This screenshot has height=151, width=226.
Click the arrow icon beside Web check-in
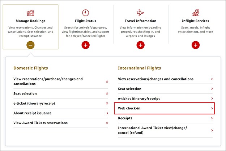click(212, 108)
